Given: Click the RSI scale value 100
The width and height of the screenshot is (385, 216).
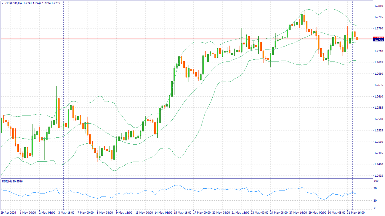Looking at the screenshot, I should click(x=376, y=181).
